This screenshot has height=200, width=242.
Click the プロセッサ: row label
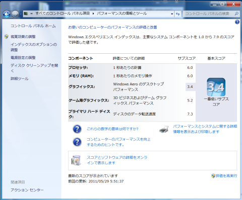point(78,68)
